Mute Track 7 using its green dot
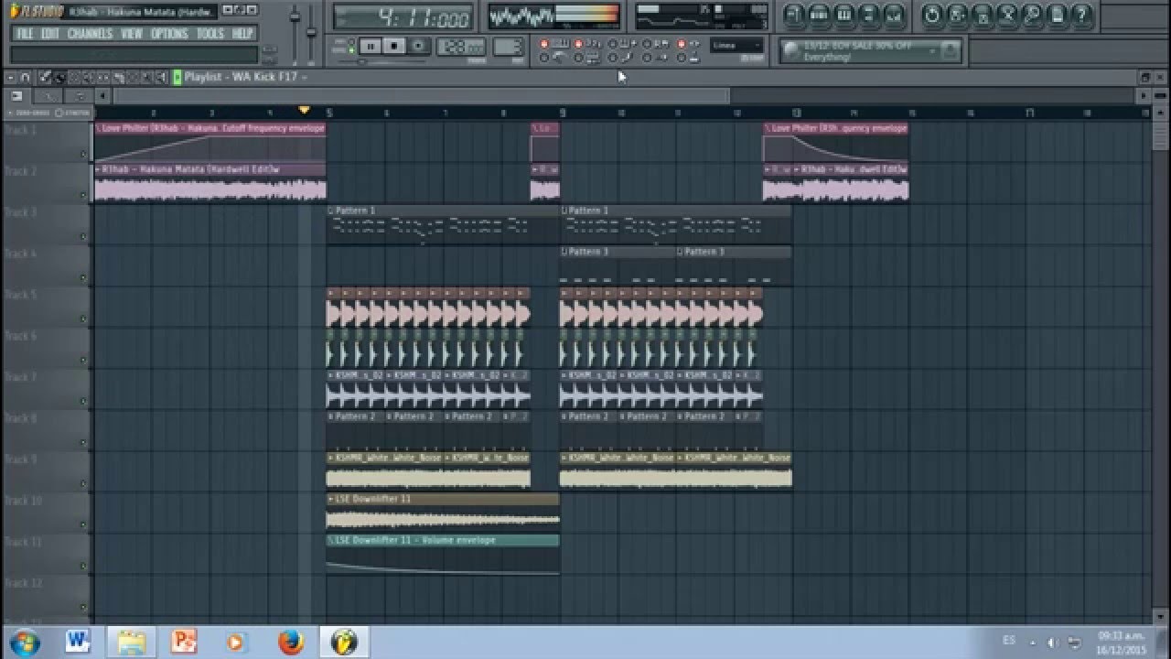This screenshot has width=1171, height=659. pos(83,401)
